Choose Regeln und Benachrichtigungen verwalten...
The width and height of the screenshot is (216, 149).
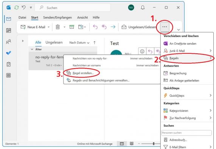[x=112, y=81]
